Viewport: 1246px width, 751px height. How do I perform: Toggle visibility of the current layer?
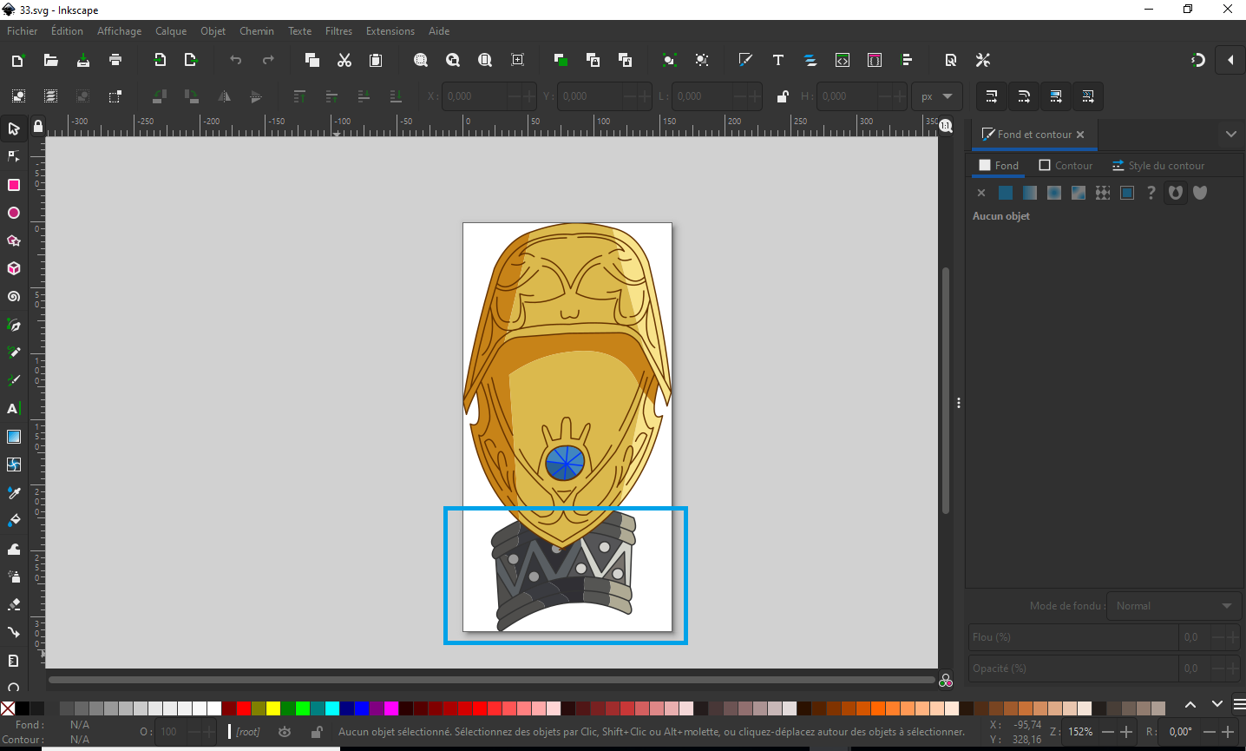coord(285,732)
